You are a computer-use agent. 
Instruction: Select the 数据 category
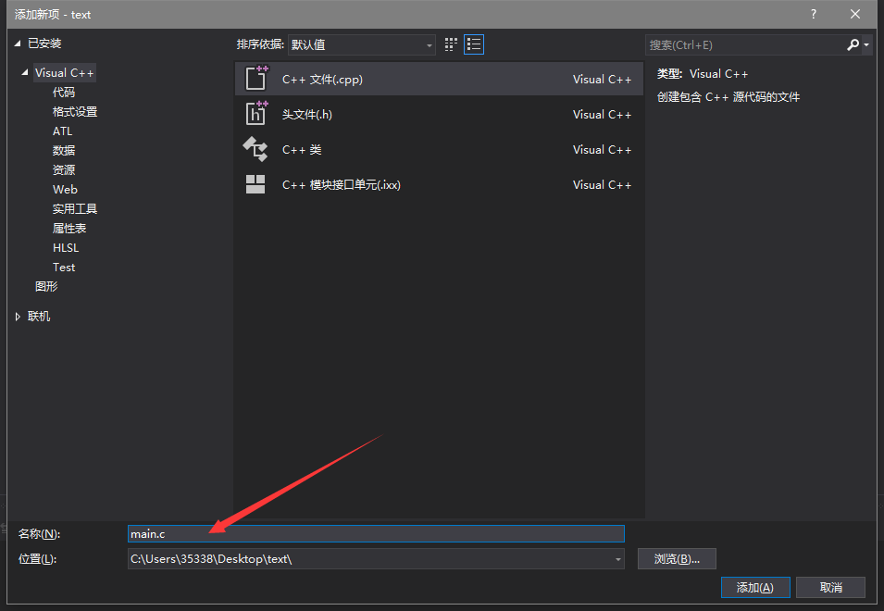coord(64,151)
